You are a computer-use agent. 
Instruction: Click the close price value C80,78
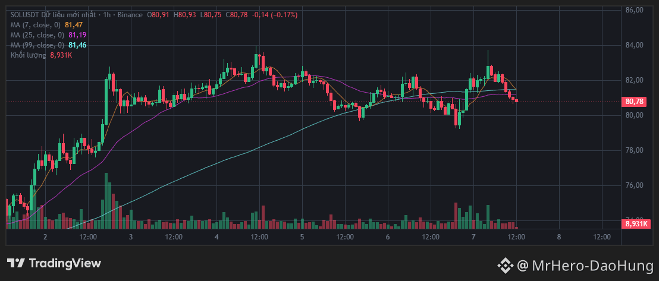pyautogui.click(x=237, y=15)
